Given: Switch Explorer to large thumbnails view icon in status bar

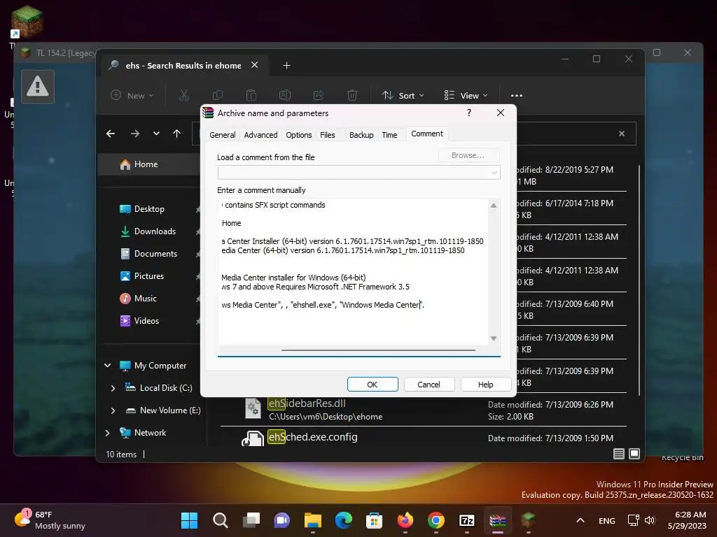Looking at the screenshot, I should [x=634, y=453].
